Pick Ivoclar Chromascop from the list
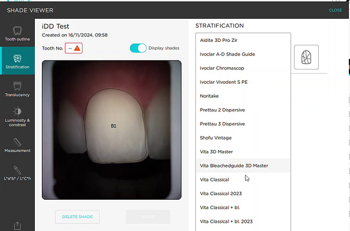 pos(243,68)
